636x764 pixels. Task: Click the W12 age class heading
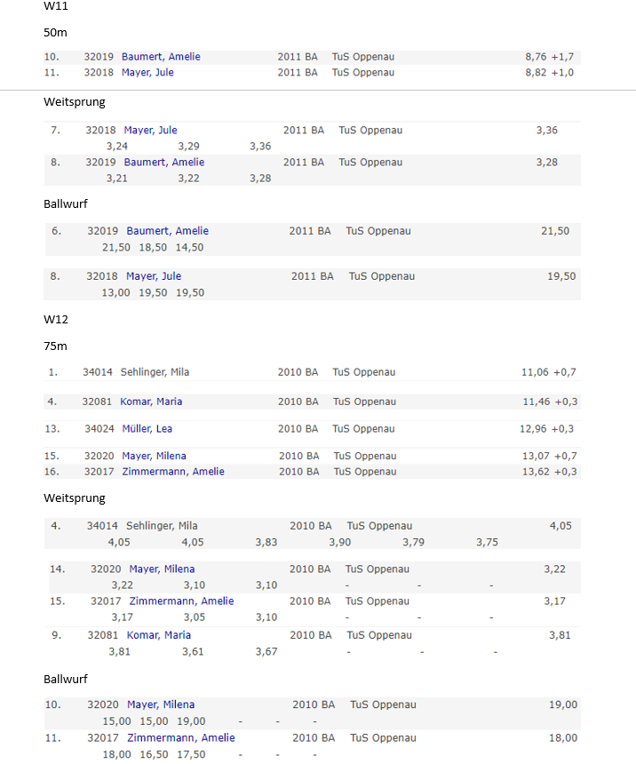56,319
